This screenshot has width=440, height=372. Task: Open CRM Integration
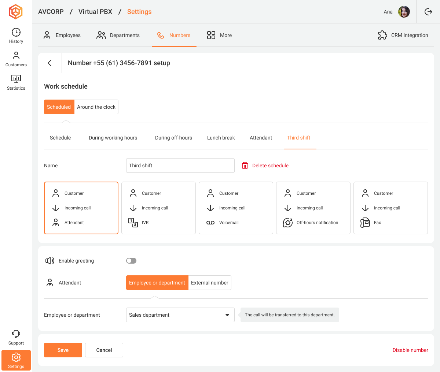[403, 35]
